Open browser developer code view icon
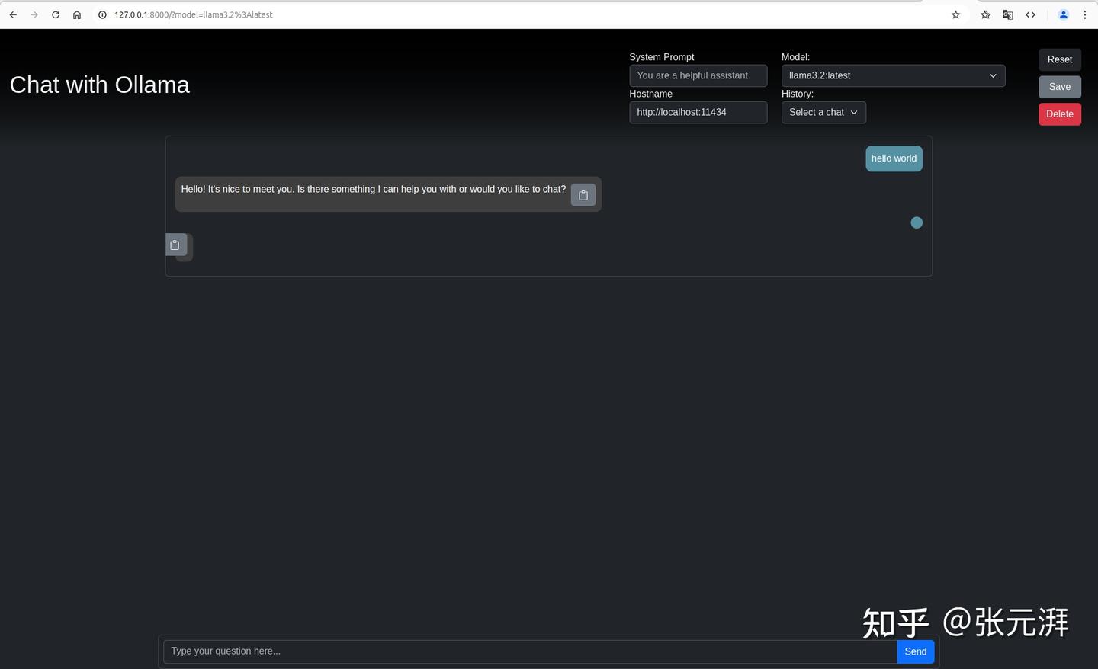 [x=1031, y=14]
